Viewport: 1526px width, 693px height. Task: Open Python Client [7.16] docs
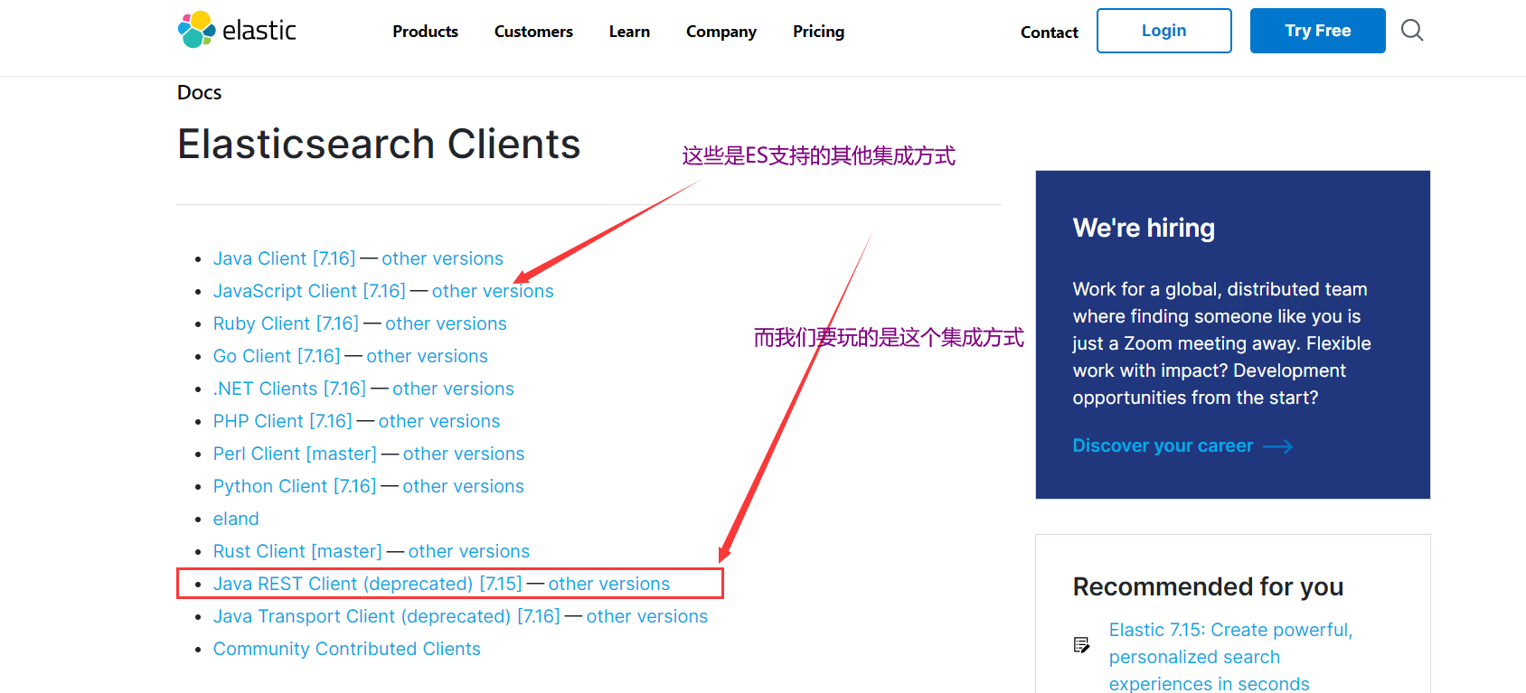[x=295, y=486]
